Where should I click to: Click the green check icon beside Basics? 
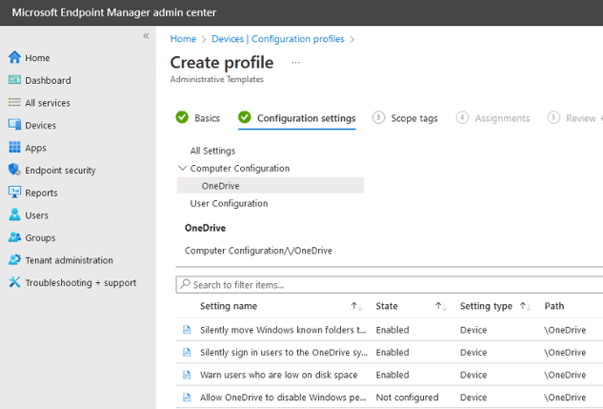(182, 117)
